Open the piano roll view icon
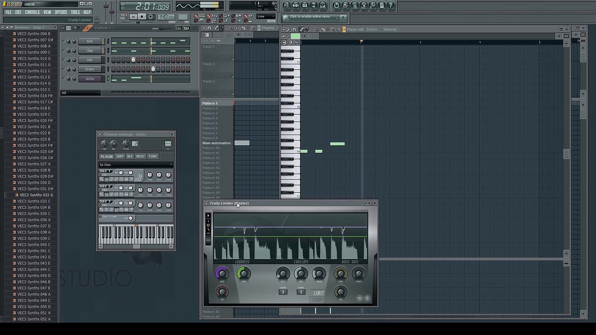596x335 pixels. [305, 6]
